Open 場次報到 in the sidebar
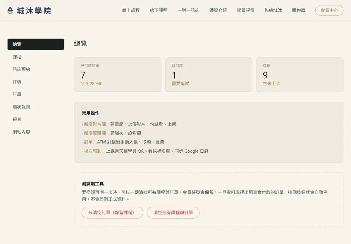 coord(36,107)
